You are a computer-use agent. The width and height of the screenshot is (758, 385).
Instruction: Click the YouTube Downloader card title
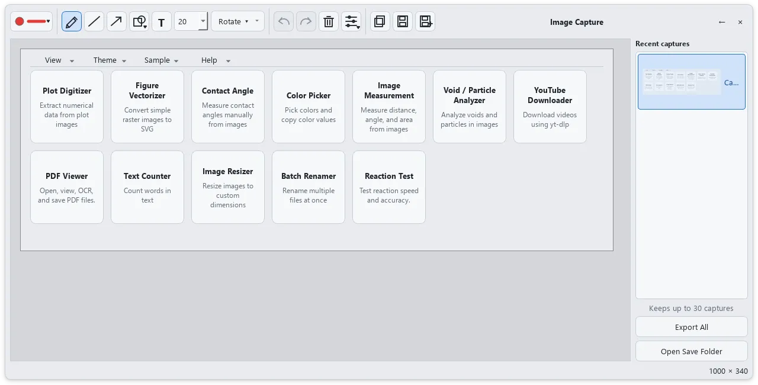pyautogui.click(x=550, y=95)
